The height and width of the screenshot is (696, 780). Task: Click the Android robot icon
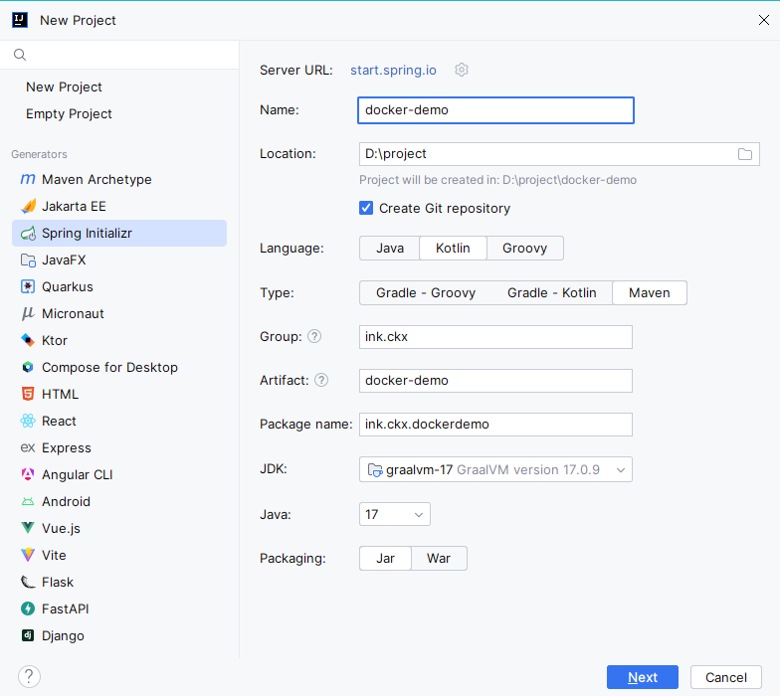(x=28, y=501)
